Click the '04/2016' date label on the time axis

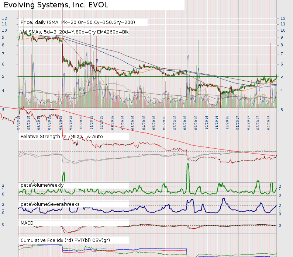[144, 123]
